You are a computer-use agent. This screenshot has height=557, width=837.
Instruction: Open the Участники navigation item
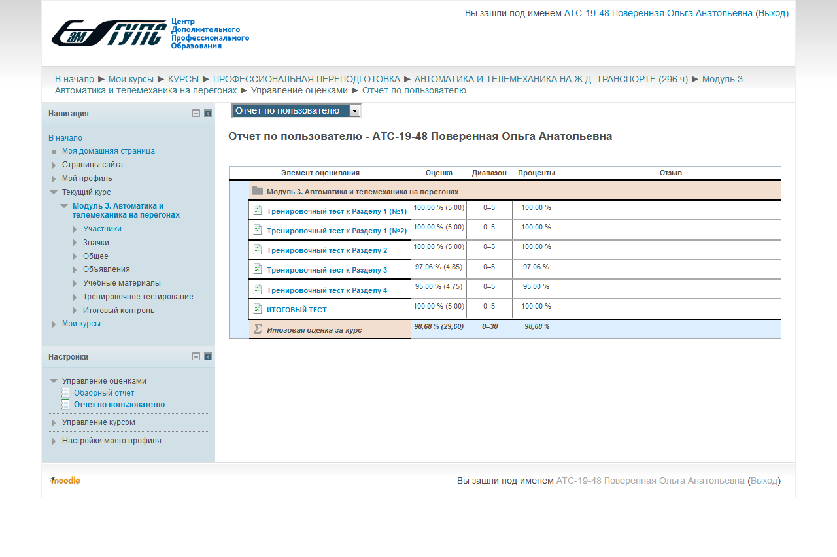click(x=102, y=229)
